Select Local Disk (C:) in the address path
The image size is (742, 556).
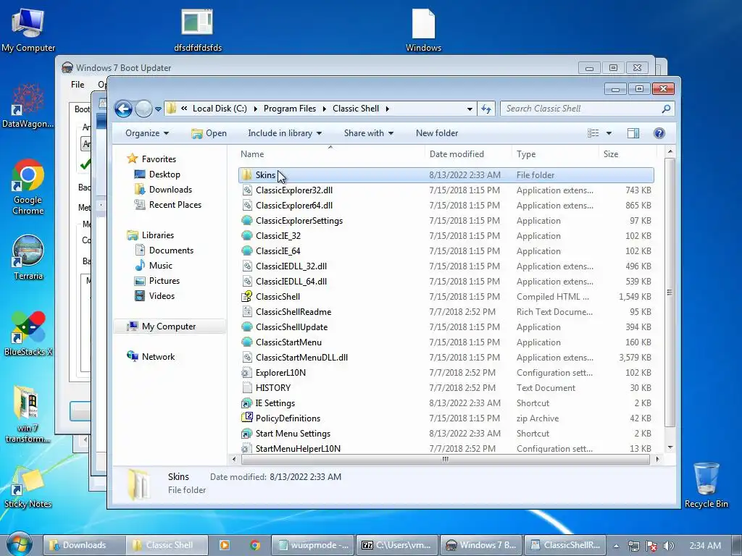click(220, 109)
